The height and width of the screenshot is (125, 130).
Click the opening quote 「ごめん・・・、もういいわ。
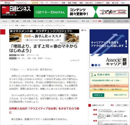click(31, 70)
